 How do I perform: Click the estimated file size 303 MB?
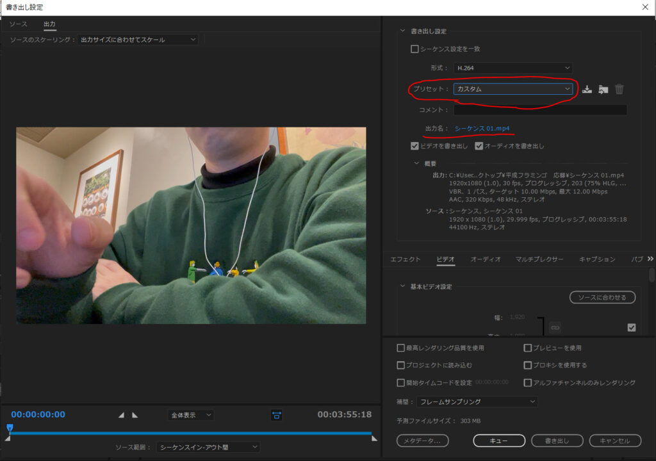pos(471,421)
